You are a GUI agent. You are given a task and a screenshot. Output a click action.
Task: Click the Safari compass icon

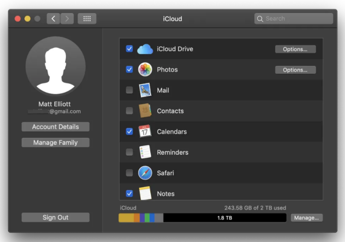(x=145, y=173)
